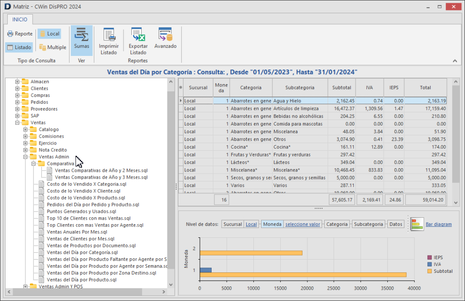Open the Ventas Anuales Por Mes.sql file
The height and width of the screenshot is (301, 465).
tap(76, 232)
